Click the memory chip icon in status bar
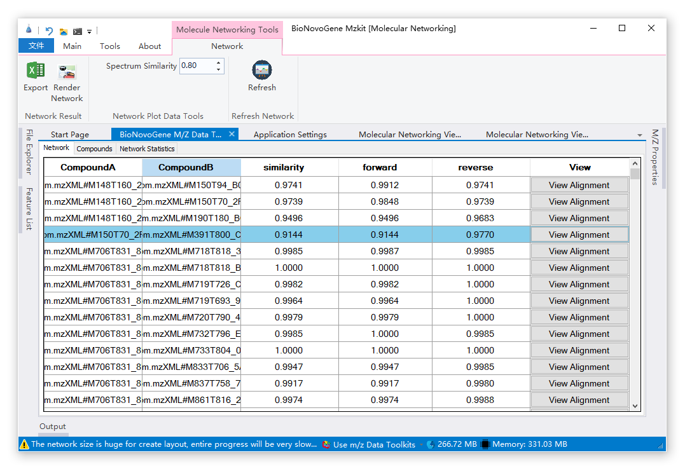 point(485,444)
